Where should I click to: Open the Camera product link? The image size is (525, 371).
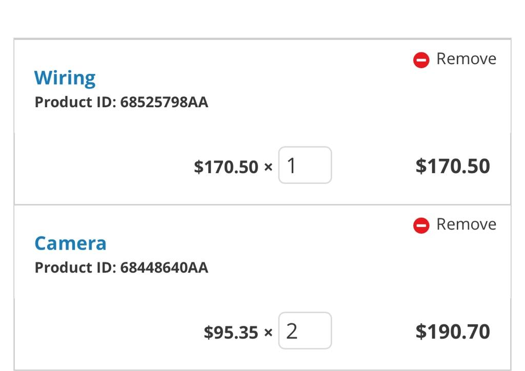point(70,243)
